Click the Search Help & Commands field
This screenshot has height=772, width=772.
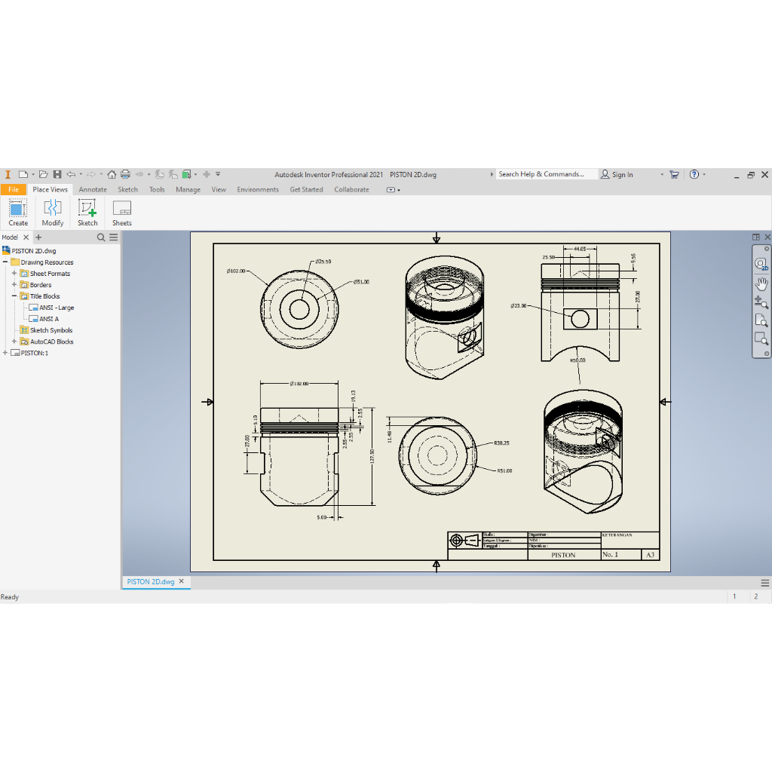click(547, 174)
